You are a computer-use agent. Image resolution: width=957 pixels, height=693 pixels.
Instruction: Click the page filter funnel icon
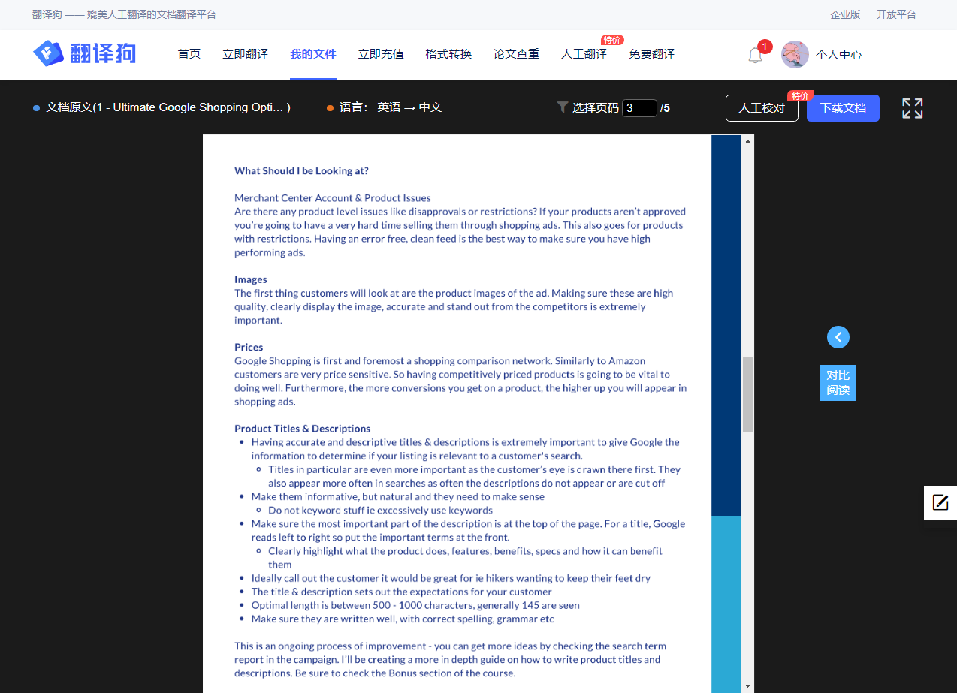click(x=563, y=107)
